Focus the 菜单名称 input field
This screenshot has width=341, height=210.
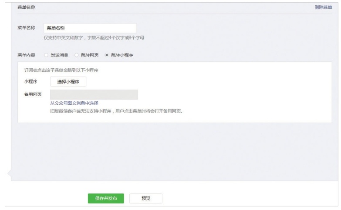(x=90, y=28)
